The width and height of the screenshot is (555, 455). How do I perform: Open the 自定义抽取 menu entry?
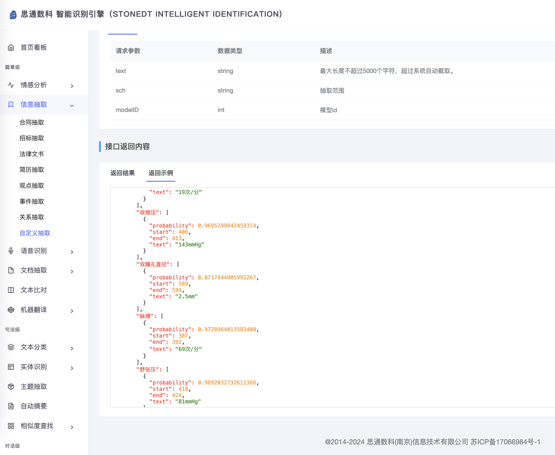[x=35, y=233]
